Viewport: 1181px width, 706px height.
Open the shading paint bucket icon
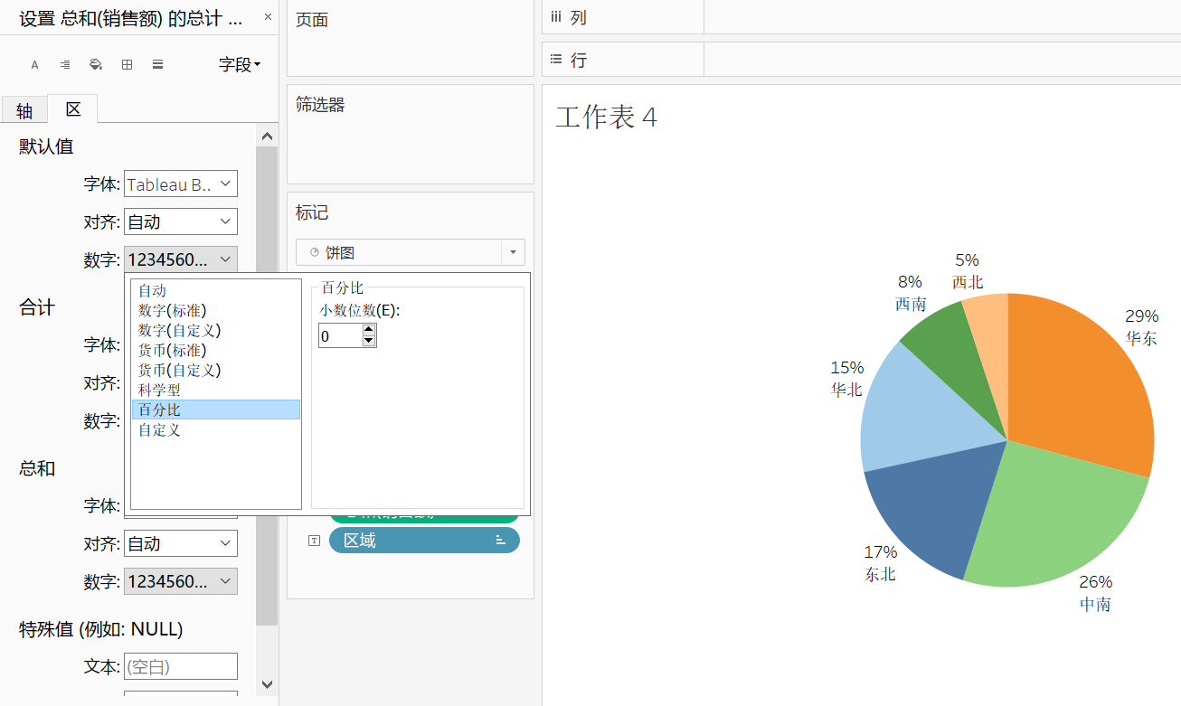coord(96,65)
